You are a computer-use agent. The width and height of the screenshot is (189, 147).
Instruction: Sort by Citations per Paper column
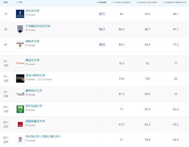tap(146, 2)
